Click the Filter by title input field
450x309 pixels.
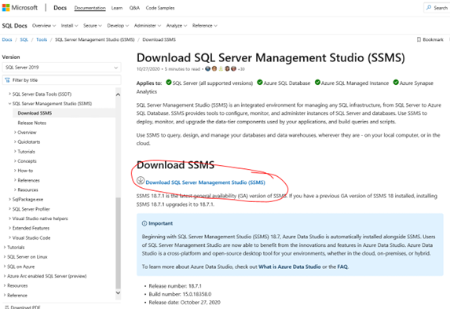coord(61,80)
